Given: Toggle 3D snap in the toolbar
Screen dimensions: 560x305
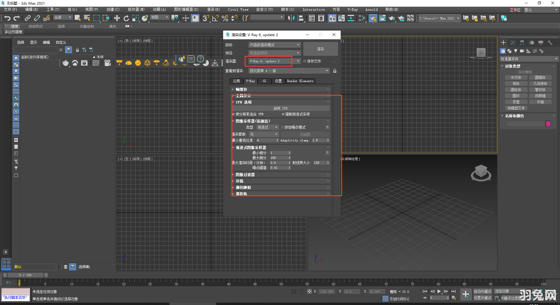Looking at the screenshot, I should point(206,18).
